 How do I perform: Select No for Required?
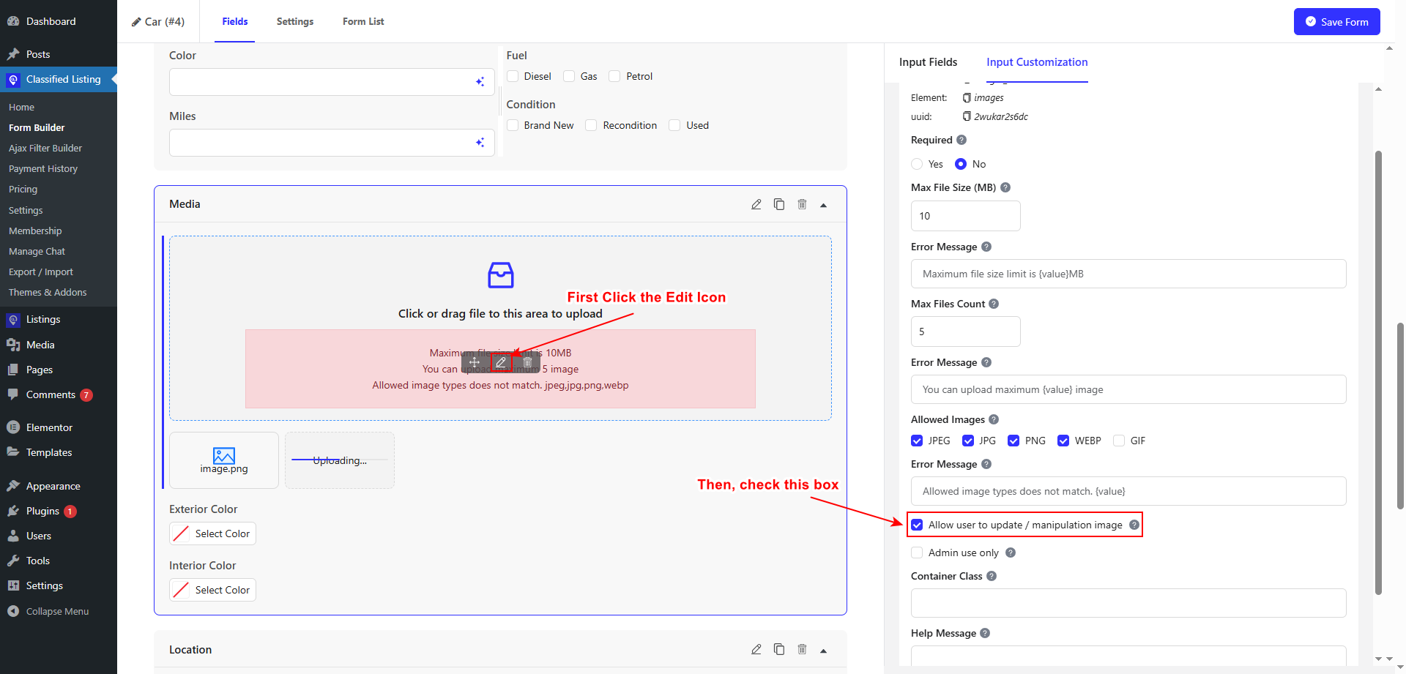(x=961, y=164)
